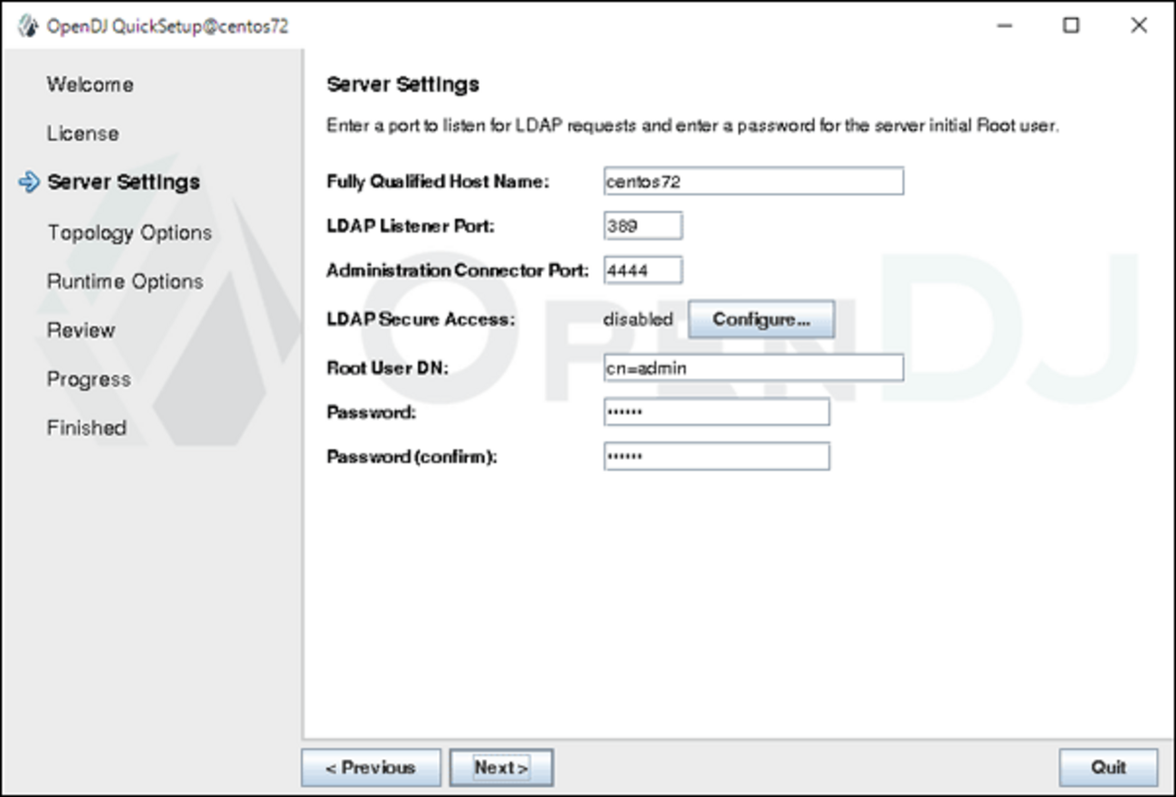Screen dimensions: 1176x797
Task: Click the Password (confirm) field
Action: point(716,456)
